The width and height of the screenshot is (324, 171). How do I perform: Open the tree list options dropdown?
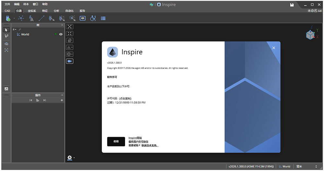(15, 29)
